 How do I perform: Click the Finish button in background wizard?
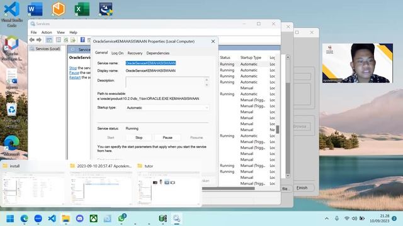302,188
